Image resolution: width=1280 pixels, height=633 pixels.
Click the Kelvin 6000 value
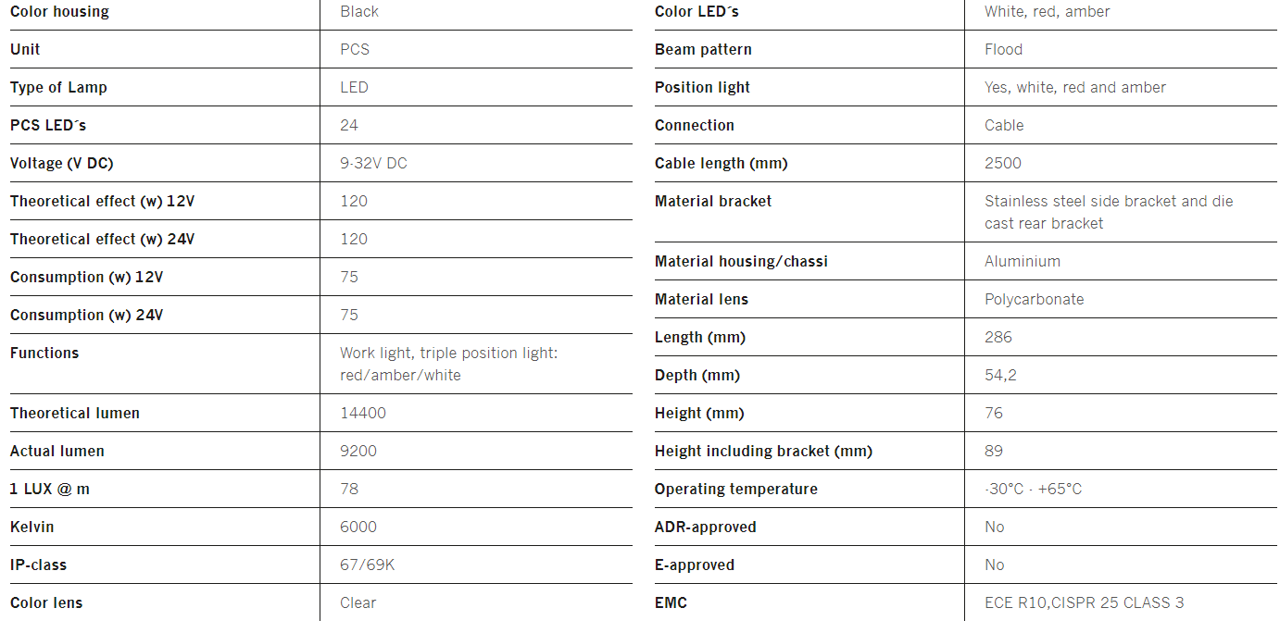358,527
